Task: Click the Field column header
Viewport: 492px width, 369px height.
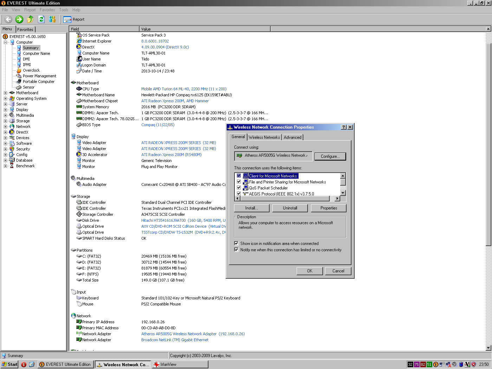Action: pyautogui.click(x=104, y=29)
